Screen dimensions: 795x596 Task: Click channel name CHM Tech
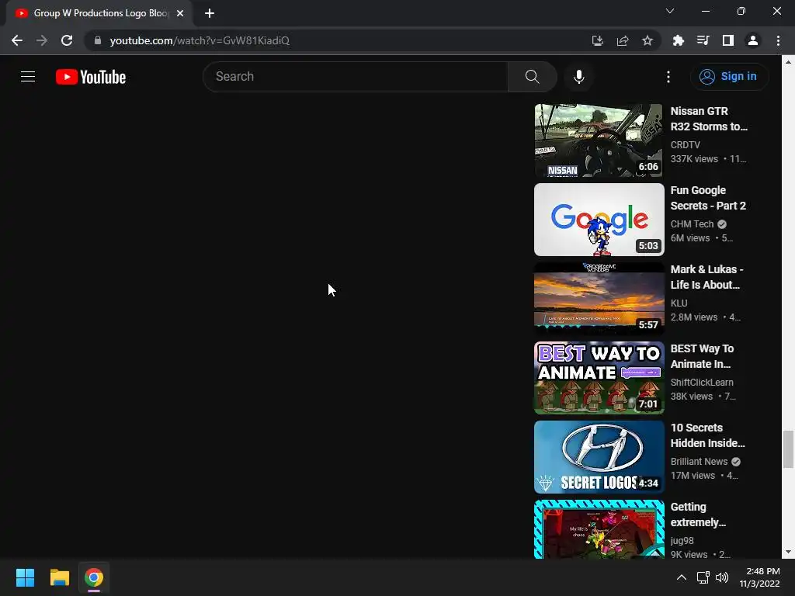[x=692, y=224]
